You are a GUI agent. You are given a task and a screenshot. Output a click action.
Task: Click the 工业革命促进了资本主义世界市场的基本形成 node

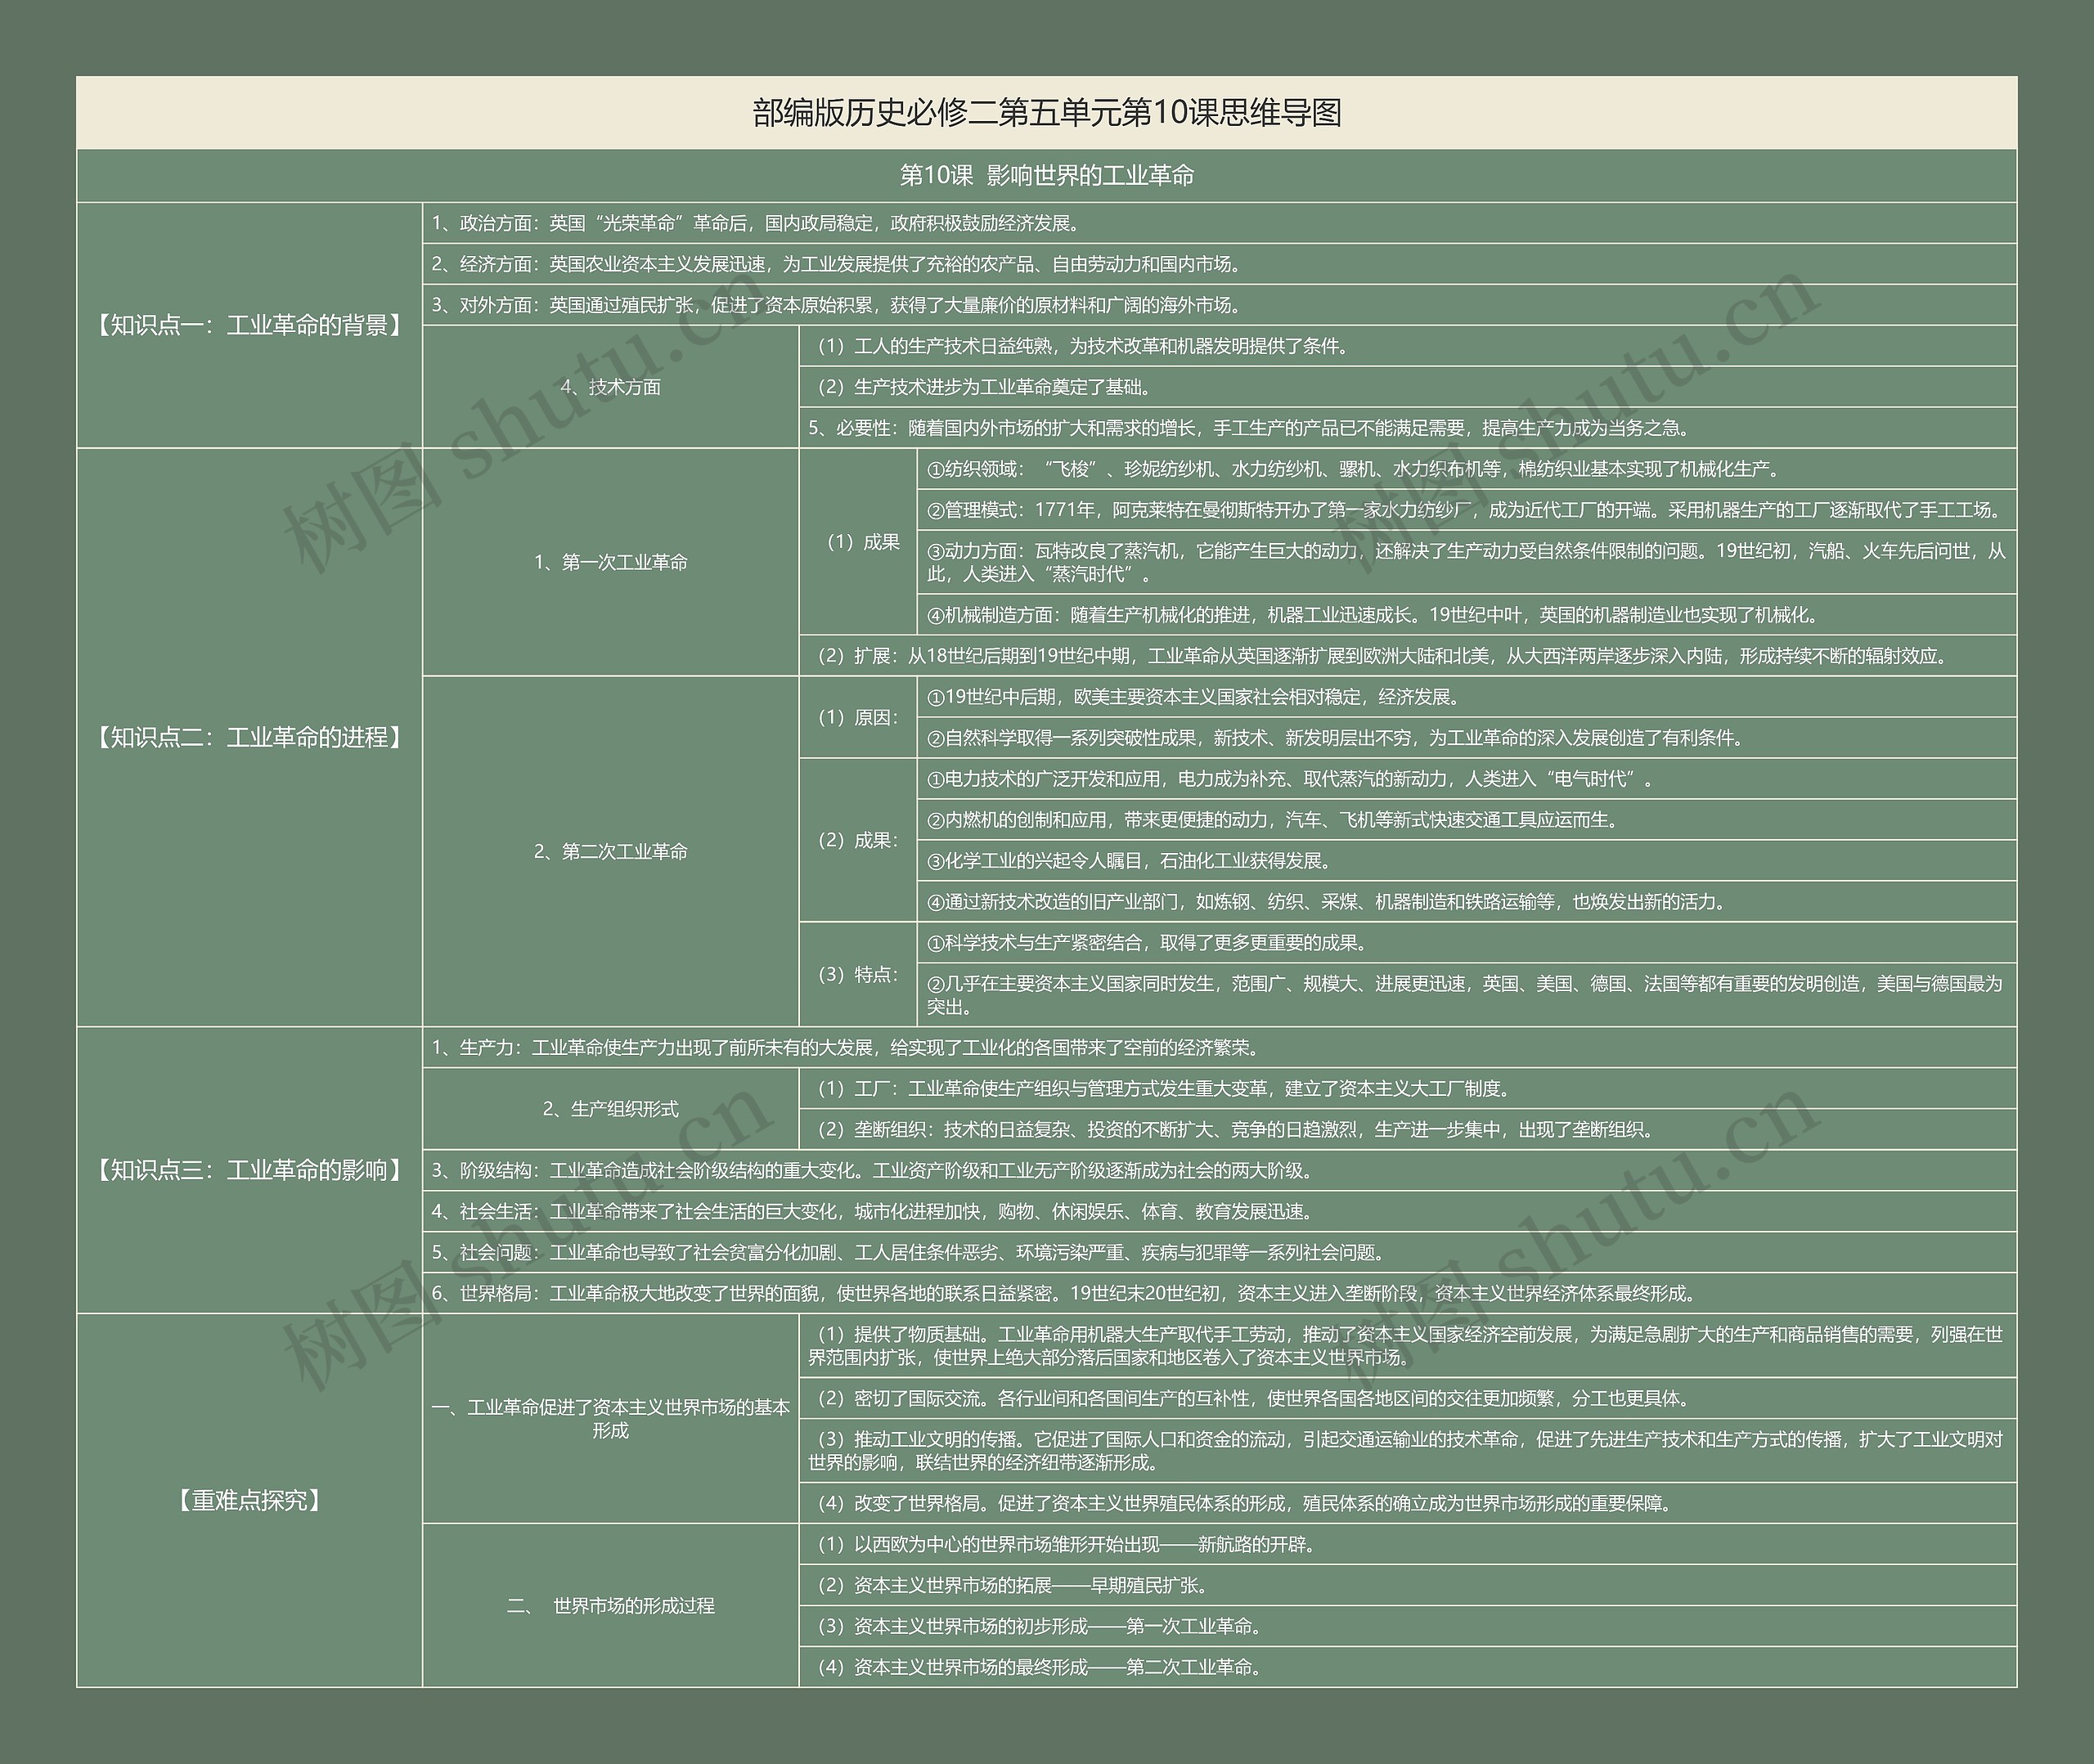point(610,1418)
